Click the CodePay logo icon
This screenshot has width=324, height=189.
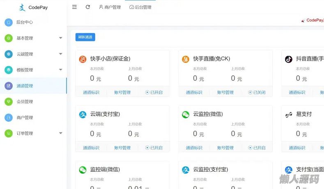pyautogui.click(x=22, y=8)
